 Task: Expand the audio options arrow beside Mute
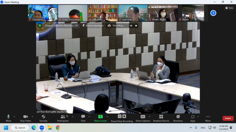pyautogui.click(x=14, y=117)
